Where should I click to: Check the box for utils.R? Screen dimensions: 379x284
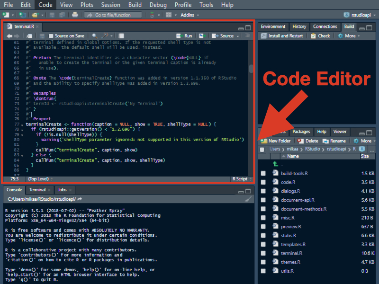263,271
